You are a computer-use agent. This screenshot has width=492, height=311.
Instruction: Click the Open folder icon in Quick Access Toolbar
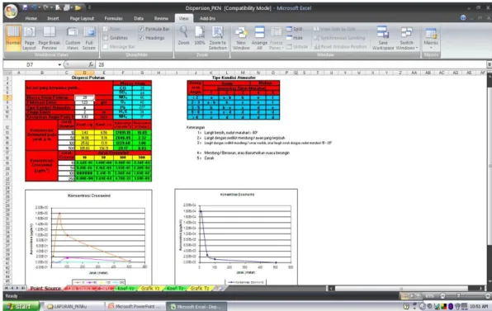point(78,7)
